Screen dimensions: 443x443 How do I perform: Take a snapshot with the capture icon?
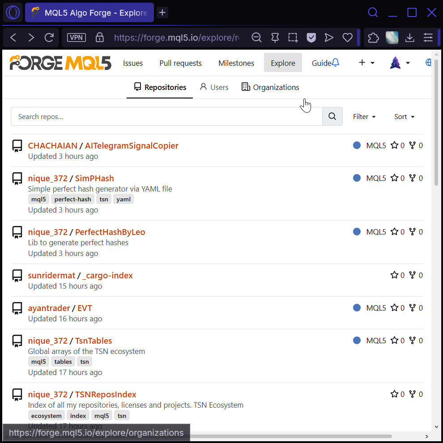[x=293, y=37]
